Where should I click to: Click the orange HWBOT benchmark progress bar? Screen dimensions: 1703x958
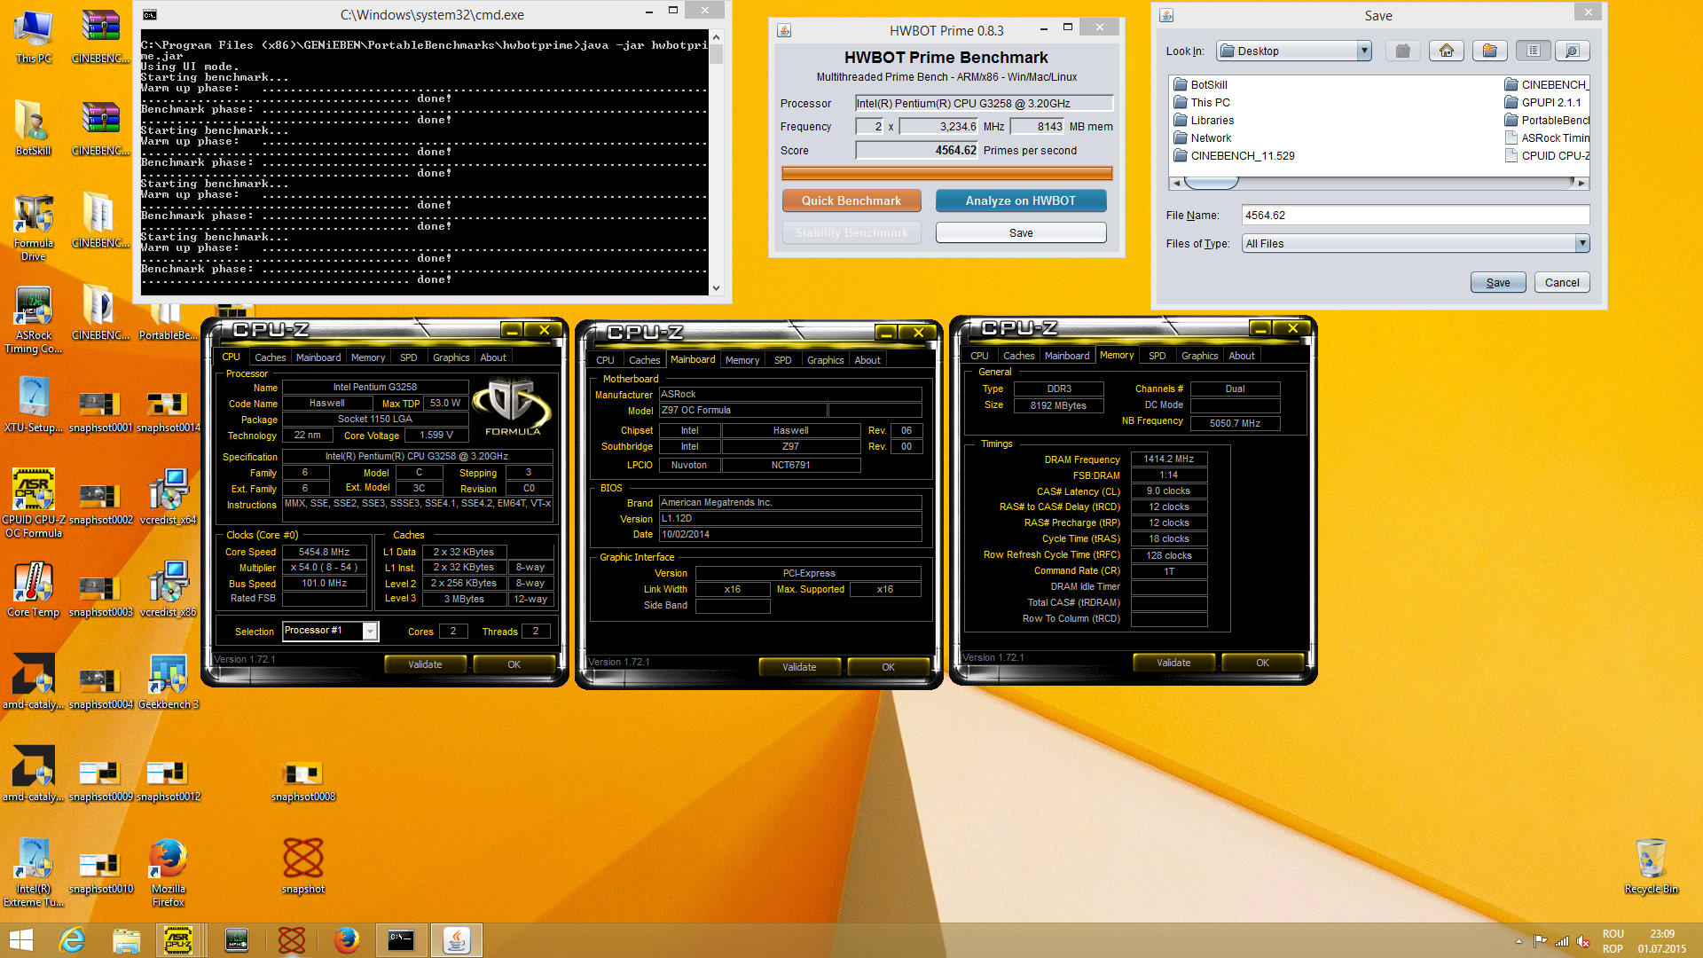(946, 174)
